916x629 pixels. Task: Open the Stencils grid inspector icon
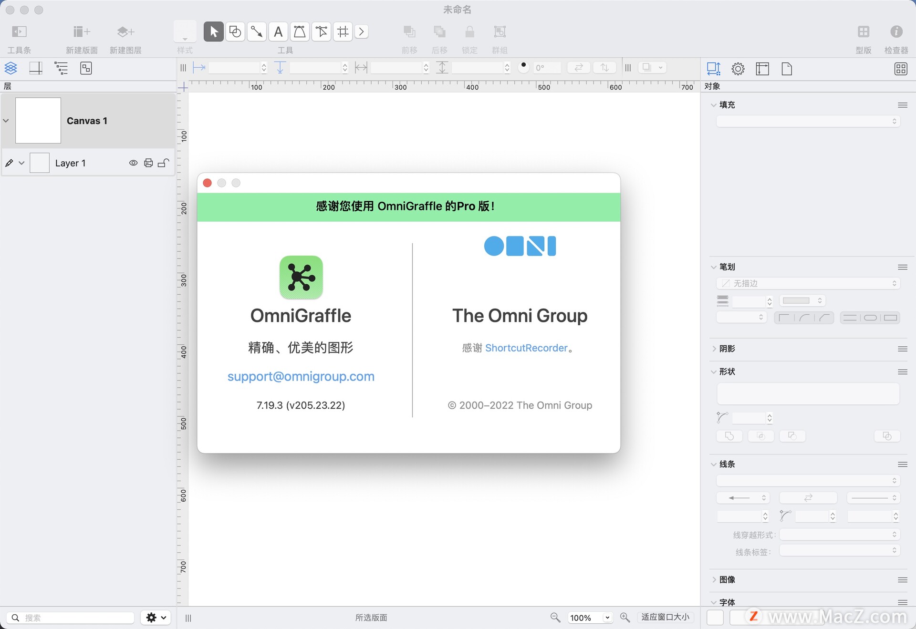pyautogui.click(x=901, y=69)
